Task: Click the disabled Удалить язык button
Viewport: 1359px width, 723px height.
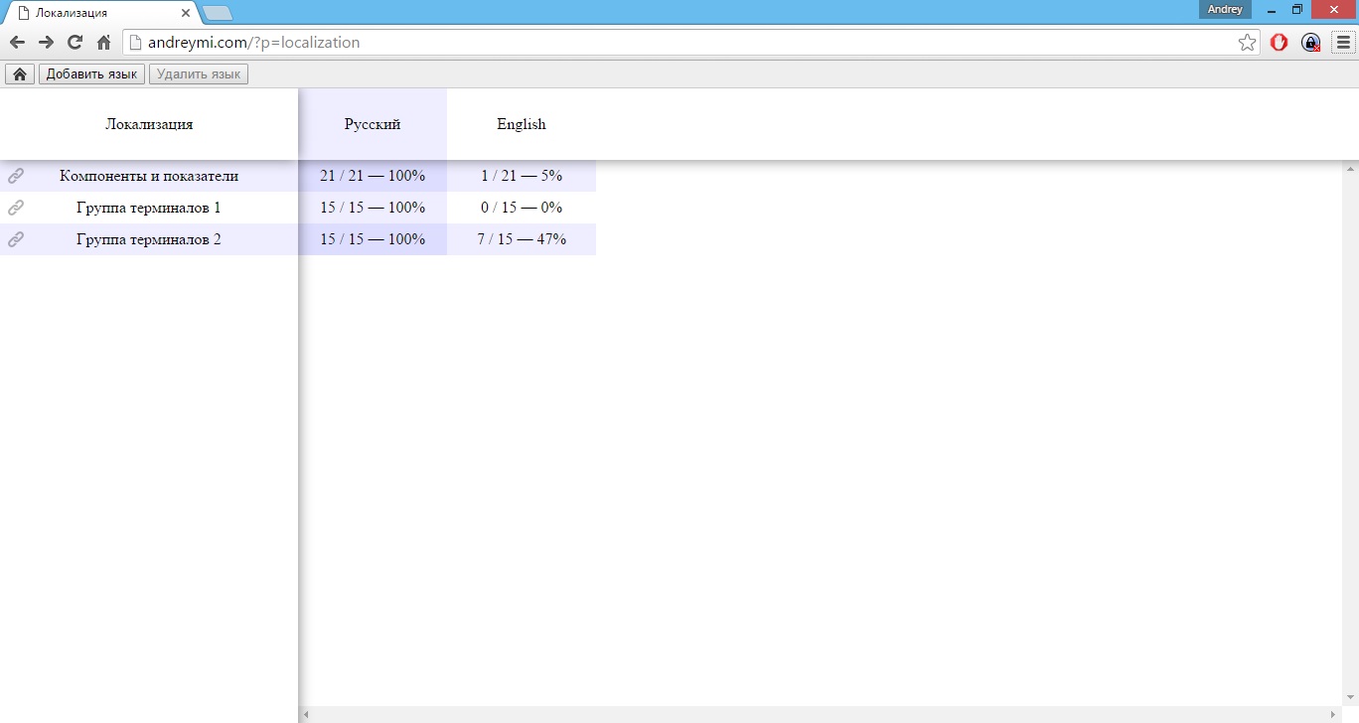Action: click(199, 74)
